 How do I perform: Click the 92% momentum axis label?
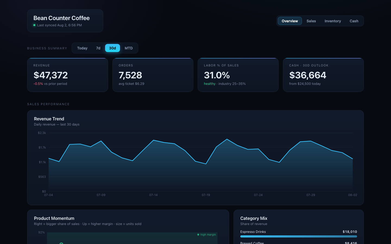pos(42,233)
